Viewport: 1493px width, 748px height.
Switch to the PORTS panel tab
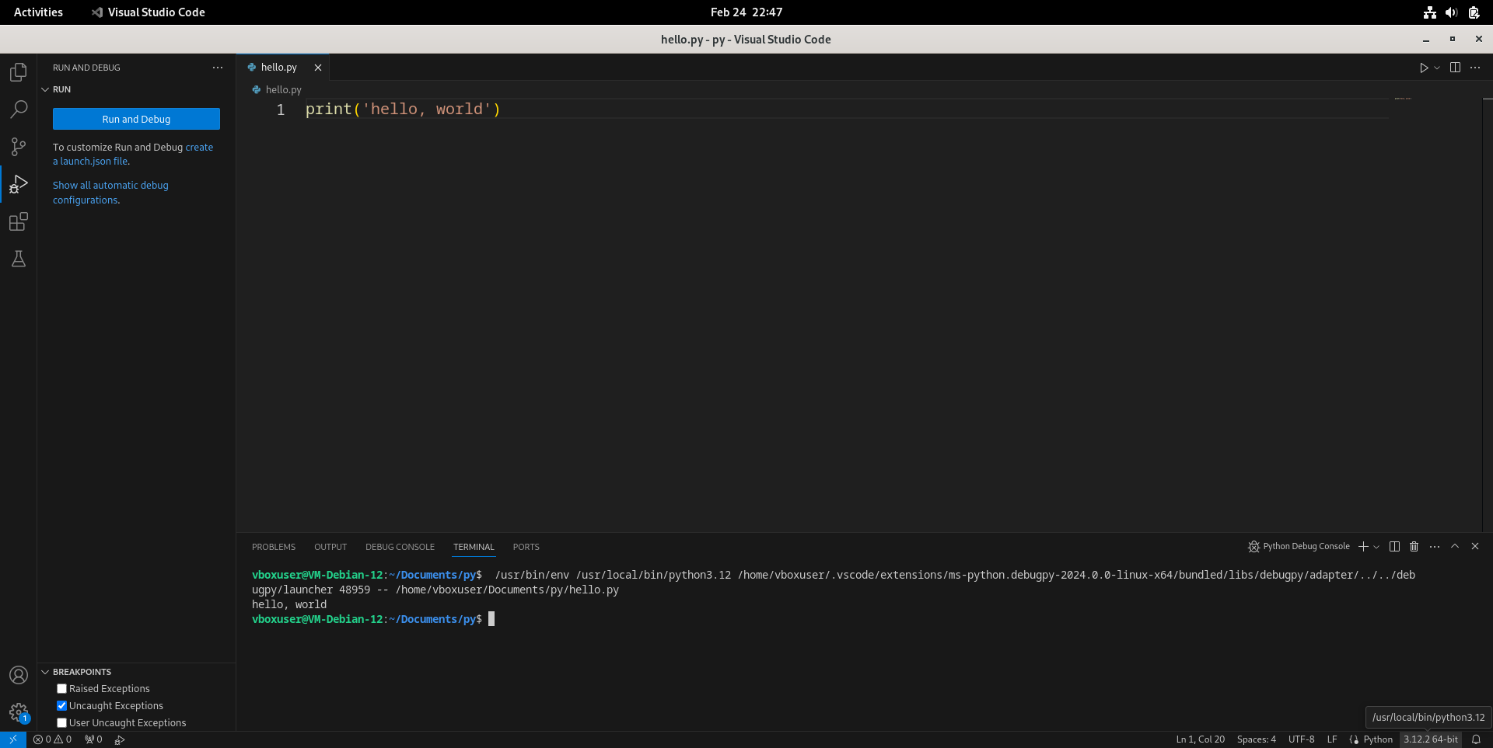526,547
